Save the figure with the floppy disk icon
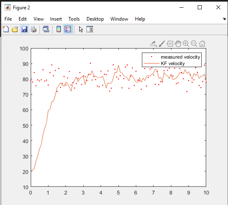The width and height of the screenshot is (228, 205). tap(24, 29)
